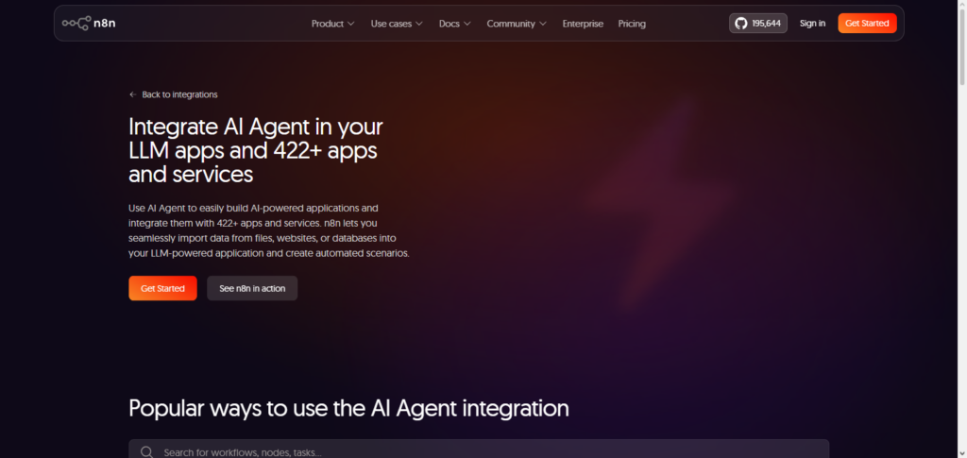Viewport: 967px width, 458px height.
Task: Focus the Search for workflows, nodes, tasks field
Action: click(x=479, y=450)
